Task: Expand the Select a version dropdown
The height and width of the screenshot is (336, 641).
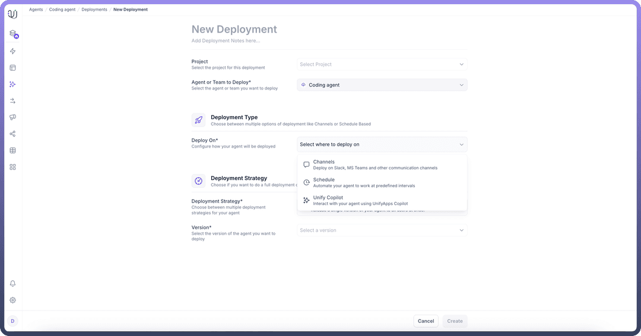Action: click(x=382, y=231)
